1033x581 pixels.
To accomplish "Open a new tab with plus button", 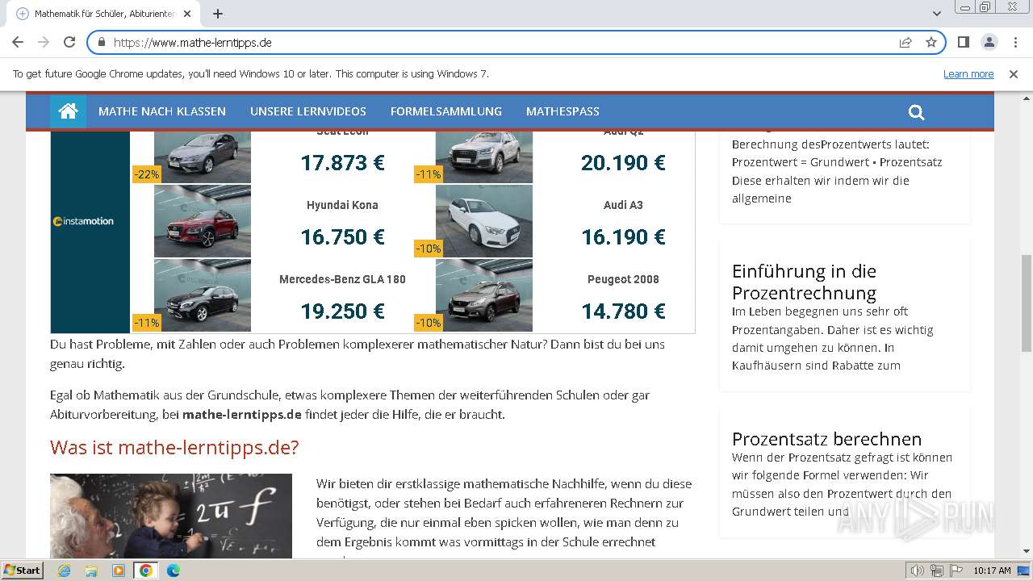I will tap(218, 14).
